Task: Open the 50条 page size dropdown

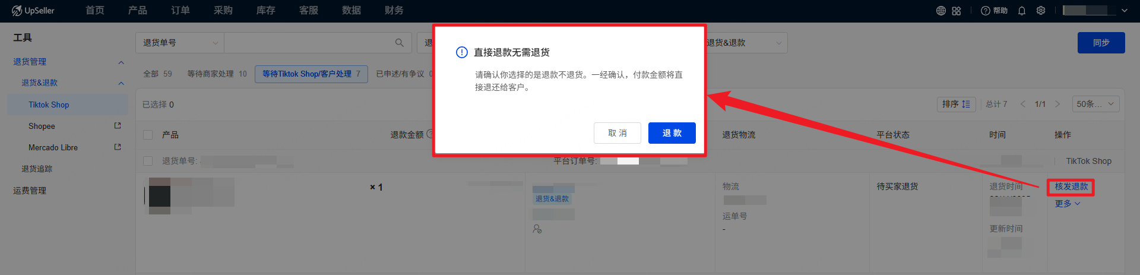Action: tap(1096, 104)
